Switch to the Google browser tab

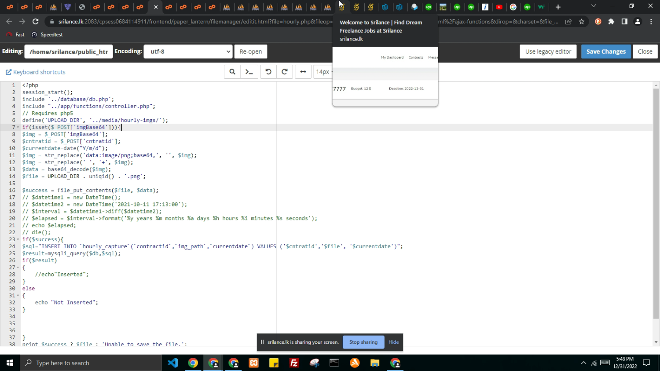(513, 7)
